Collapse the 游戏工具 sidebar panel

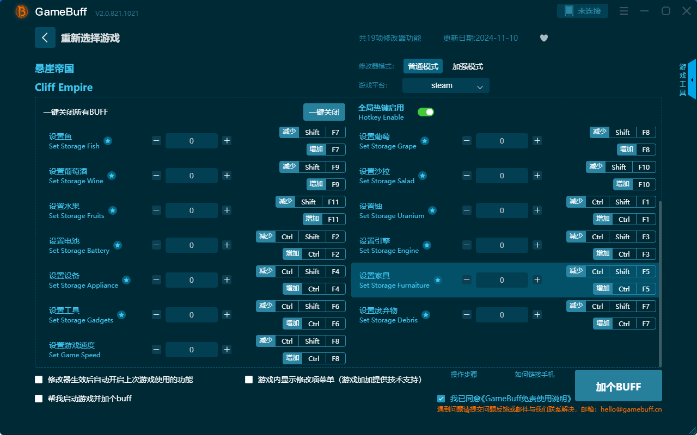(x=692, y=79)
